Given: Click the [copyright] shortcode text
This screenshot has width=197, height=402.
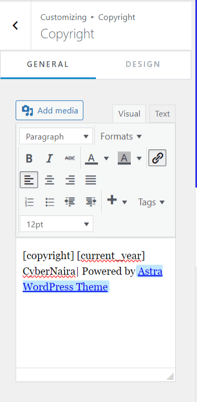Looking at the screenshot, I should (48, 256).
